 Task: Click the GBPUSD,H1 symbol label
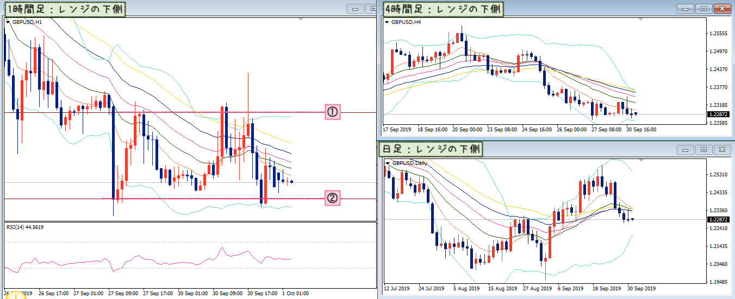point(27,22)
